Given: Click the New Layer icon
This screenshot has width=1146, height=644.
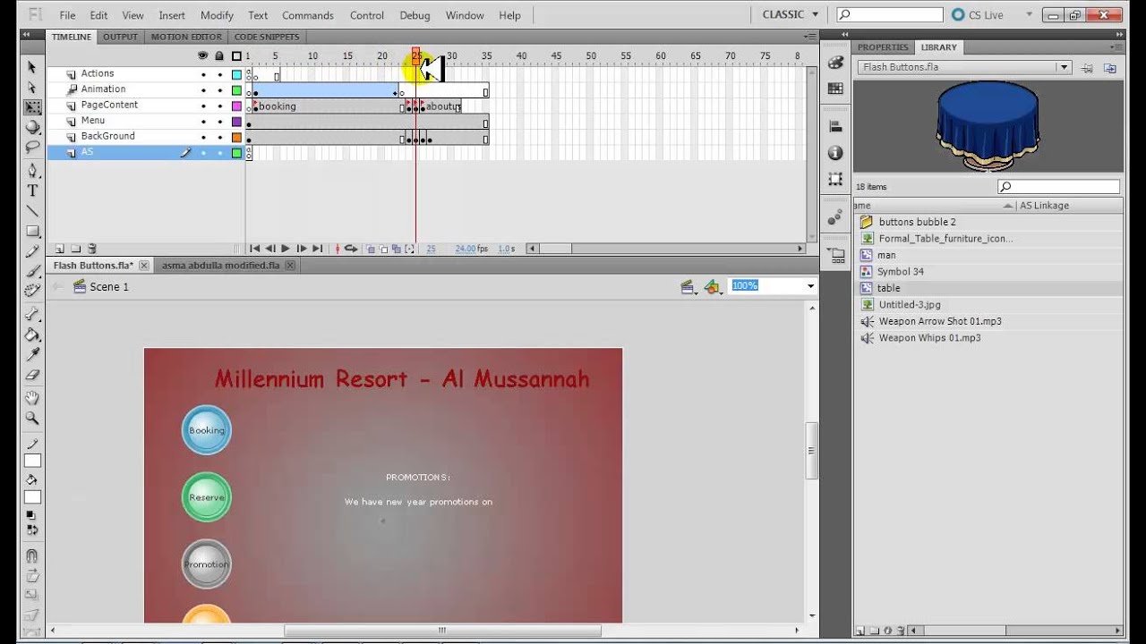Looking at the screenshot, I should pos(59,249).
